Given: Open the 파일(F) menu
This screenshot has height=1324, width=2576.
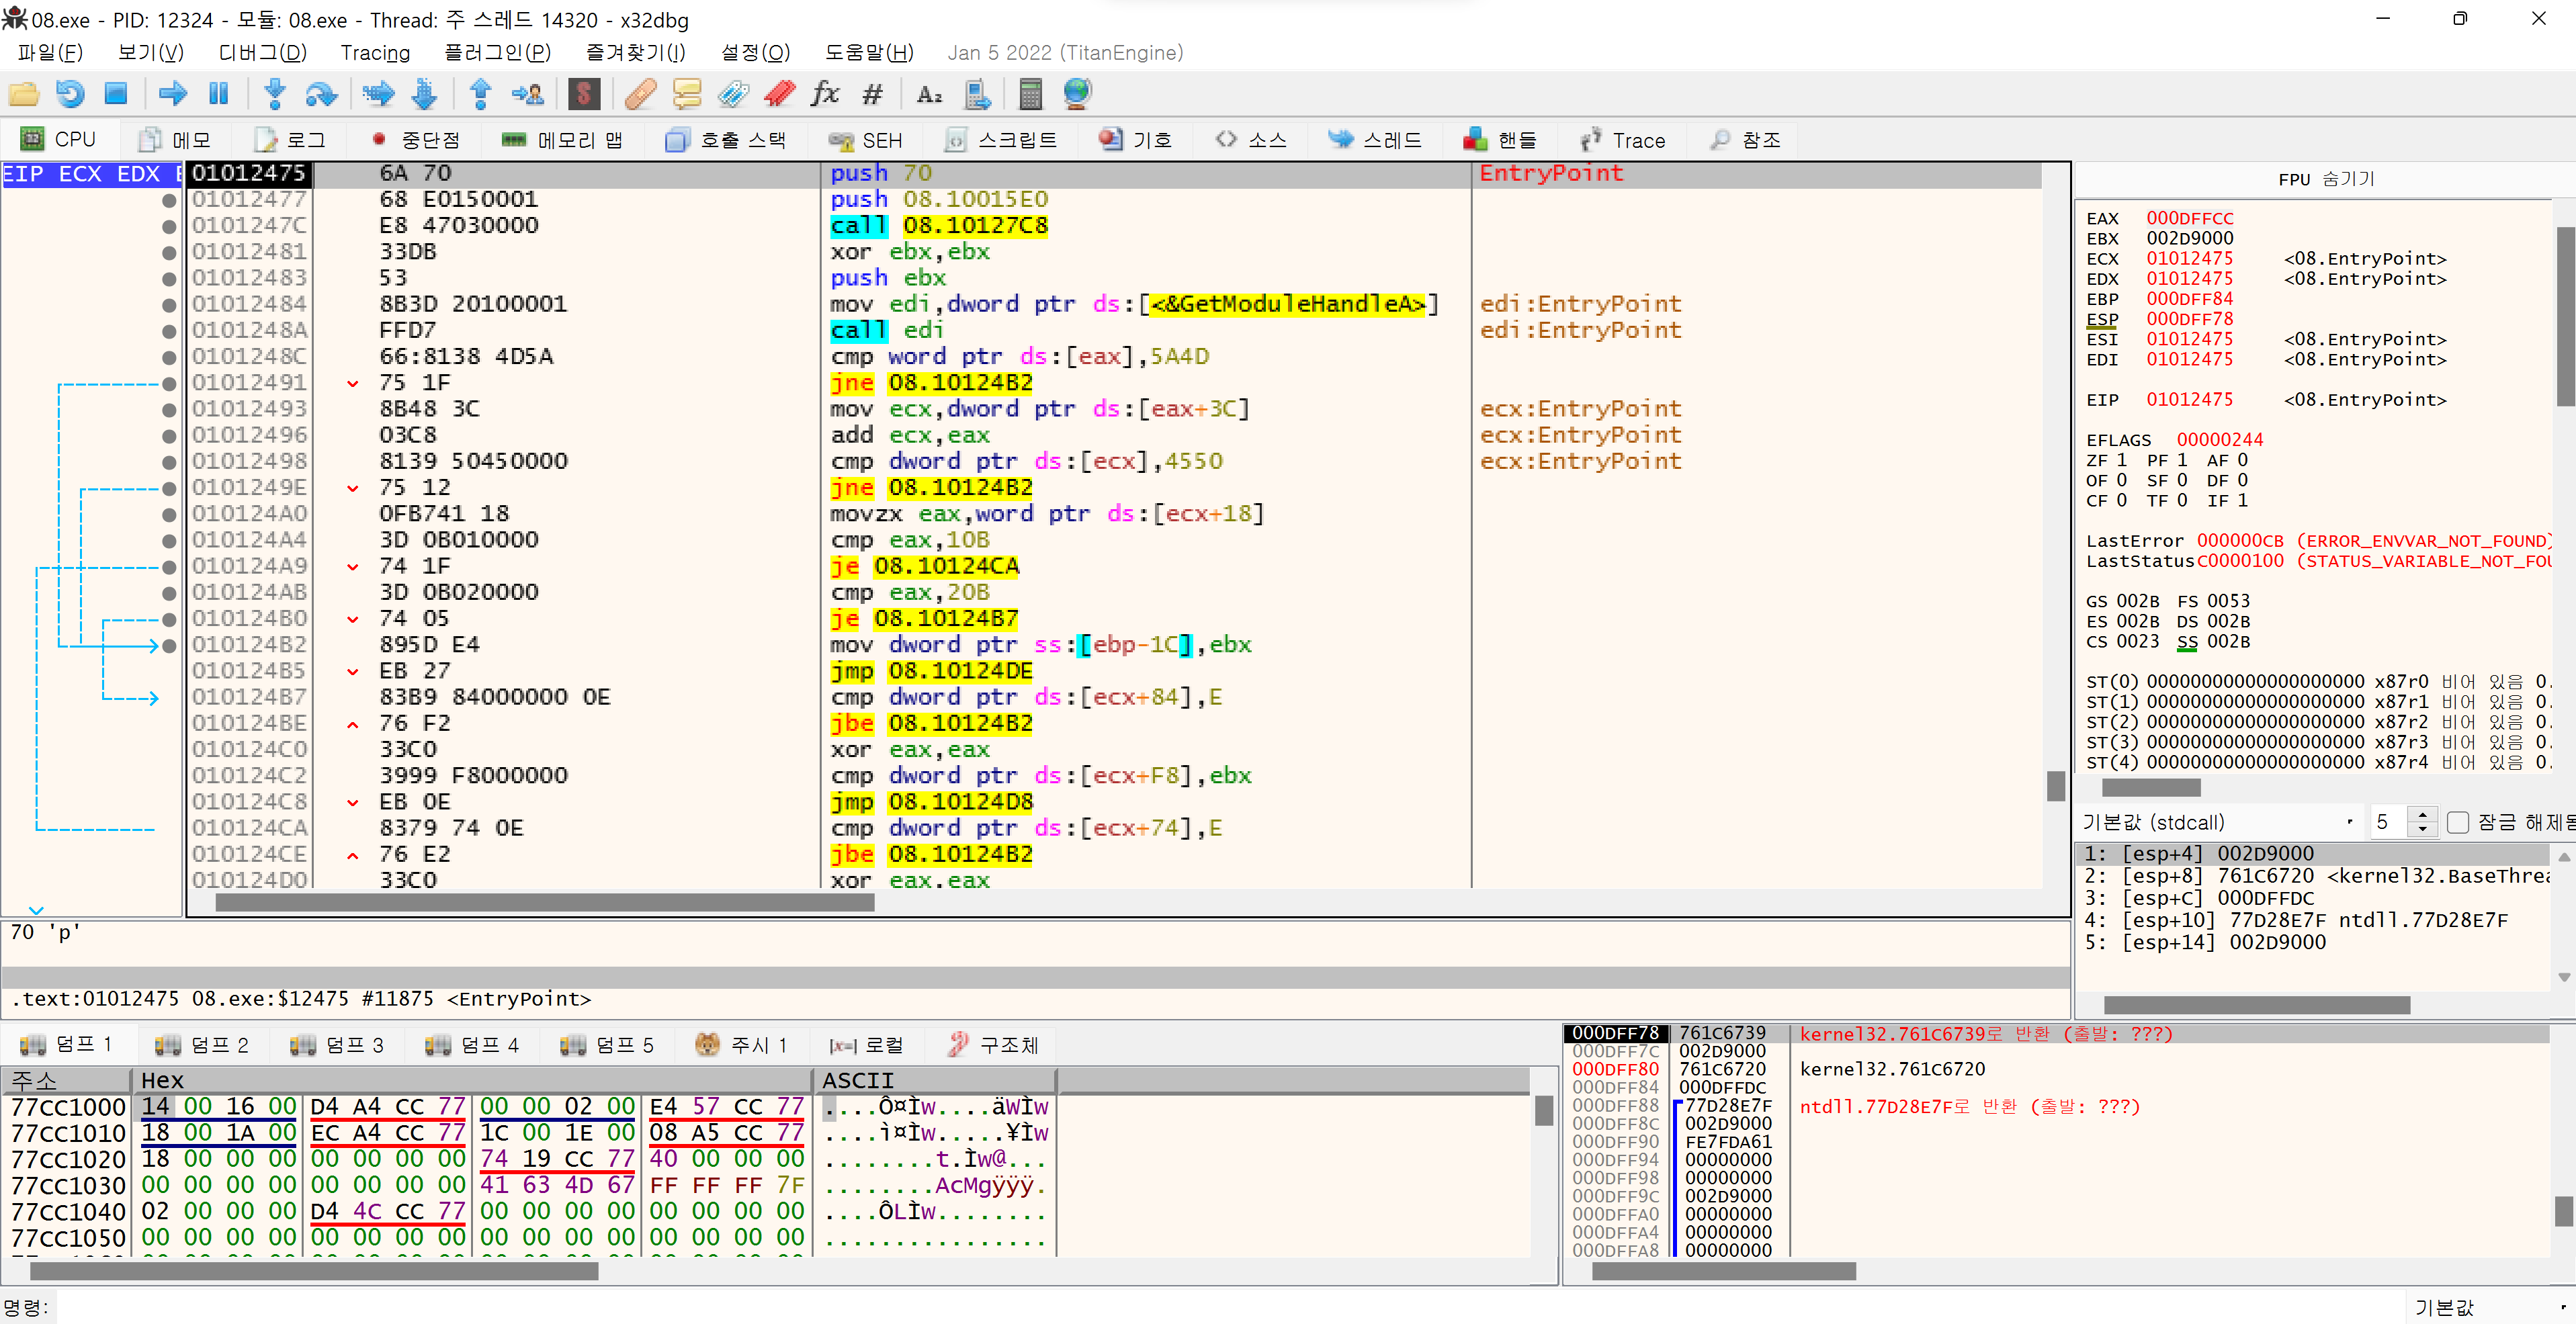Looking at the screenshot, I should (x=50, y=52).
